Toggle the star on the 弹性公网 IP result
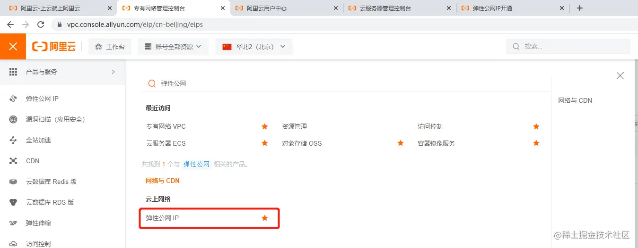Image resolution: width=638 pixels, height=248 pixels. [265, 218]
